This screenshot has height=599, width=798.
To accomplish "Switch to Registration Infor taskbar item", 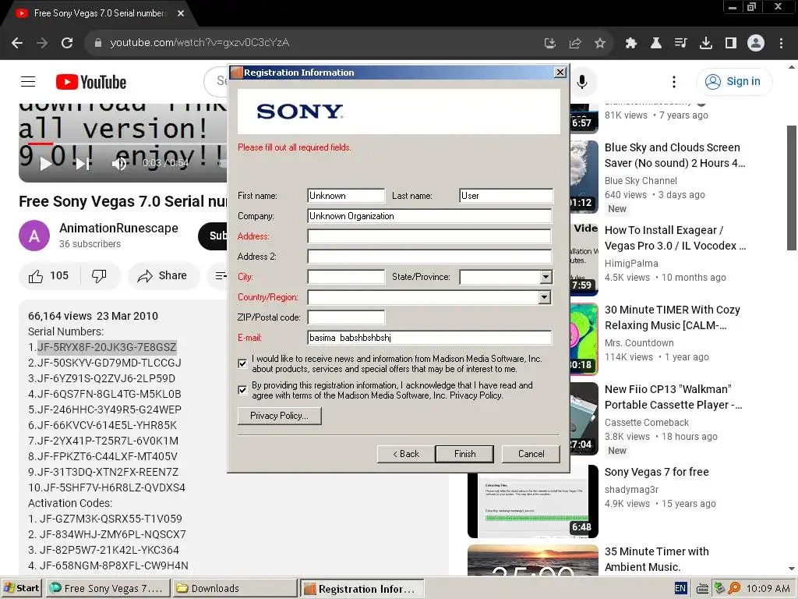I will (362, 589).
